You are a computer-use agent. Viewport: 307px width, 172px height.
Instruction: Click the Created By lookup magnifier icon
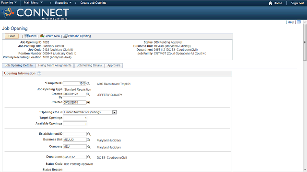[88, 95]
